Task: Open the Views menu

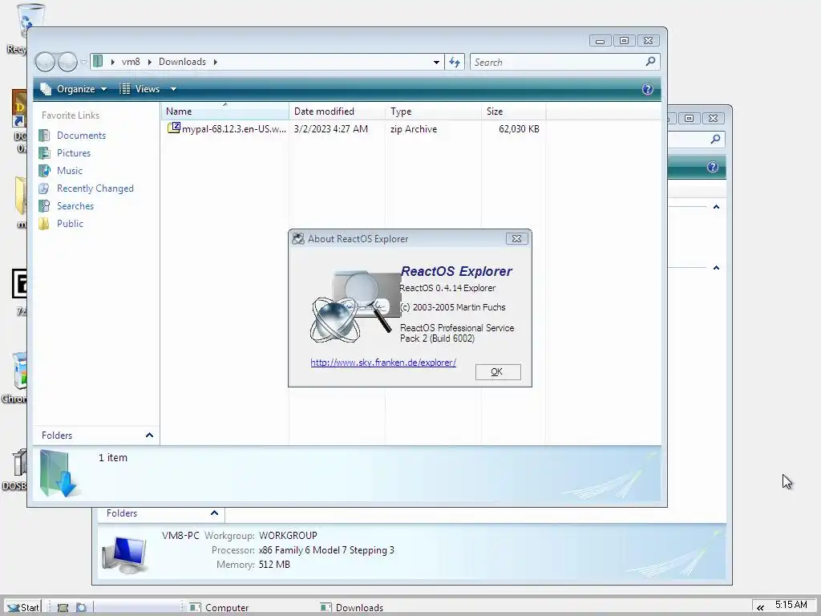Action: pos(148,89)
